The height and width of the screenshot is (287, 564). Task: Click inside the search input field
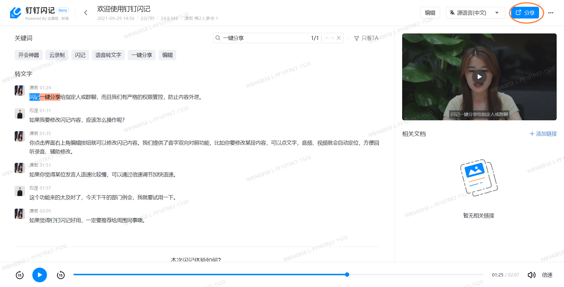(x=264, y=38)
